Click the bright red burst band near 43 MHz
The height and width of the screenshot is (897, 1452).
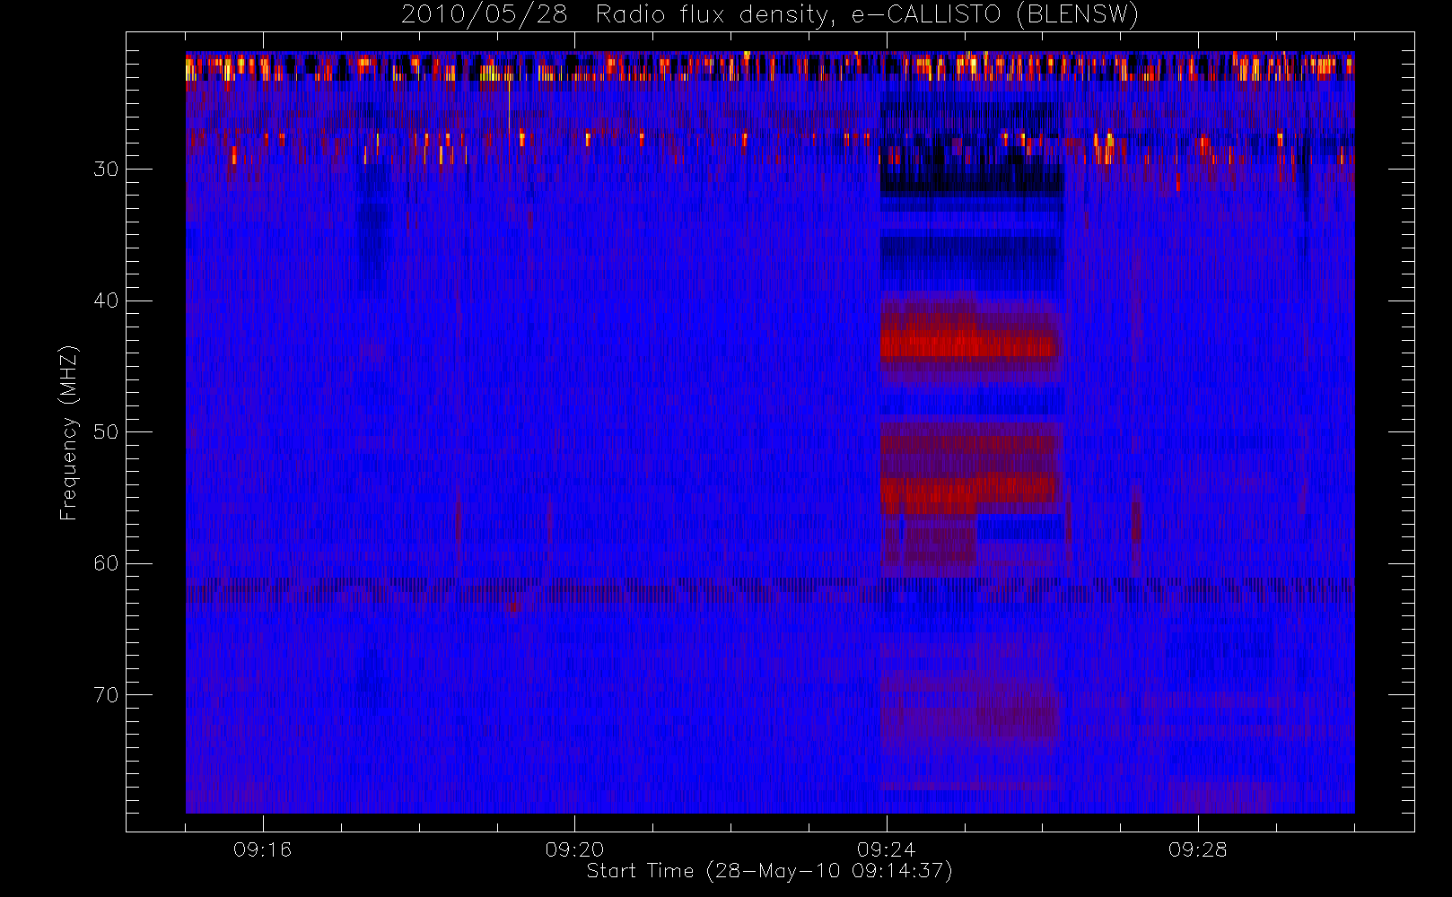(969, 344)
